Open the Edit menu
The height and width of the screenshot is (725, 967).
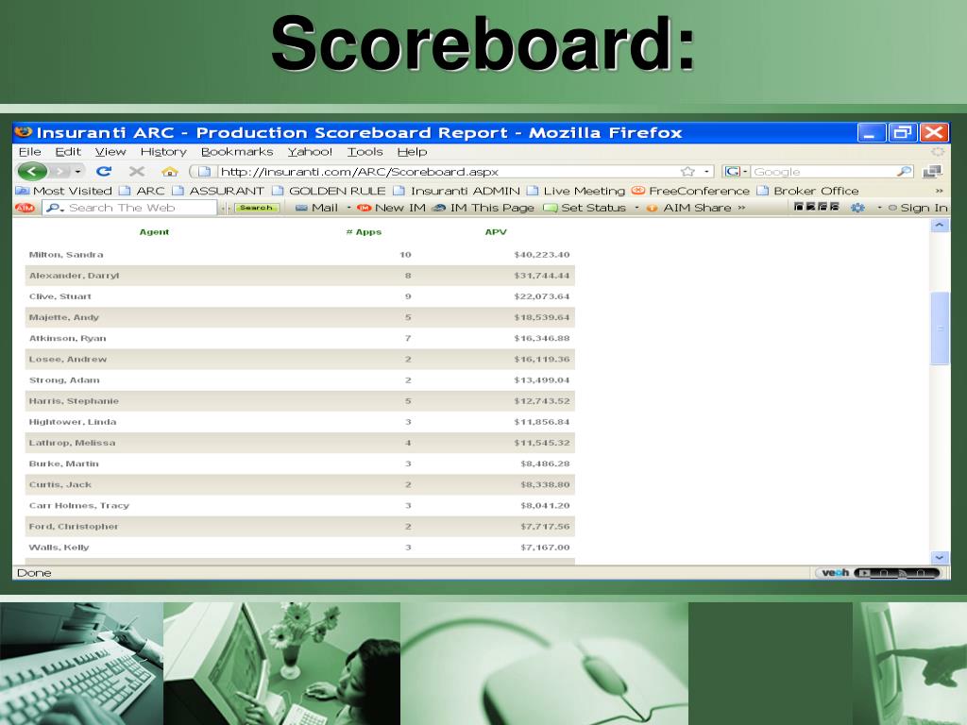tap(68, 152)
